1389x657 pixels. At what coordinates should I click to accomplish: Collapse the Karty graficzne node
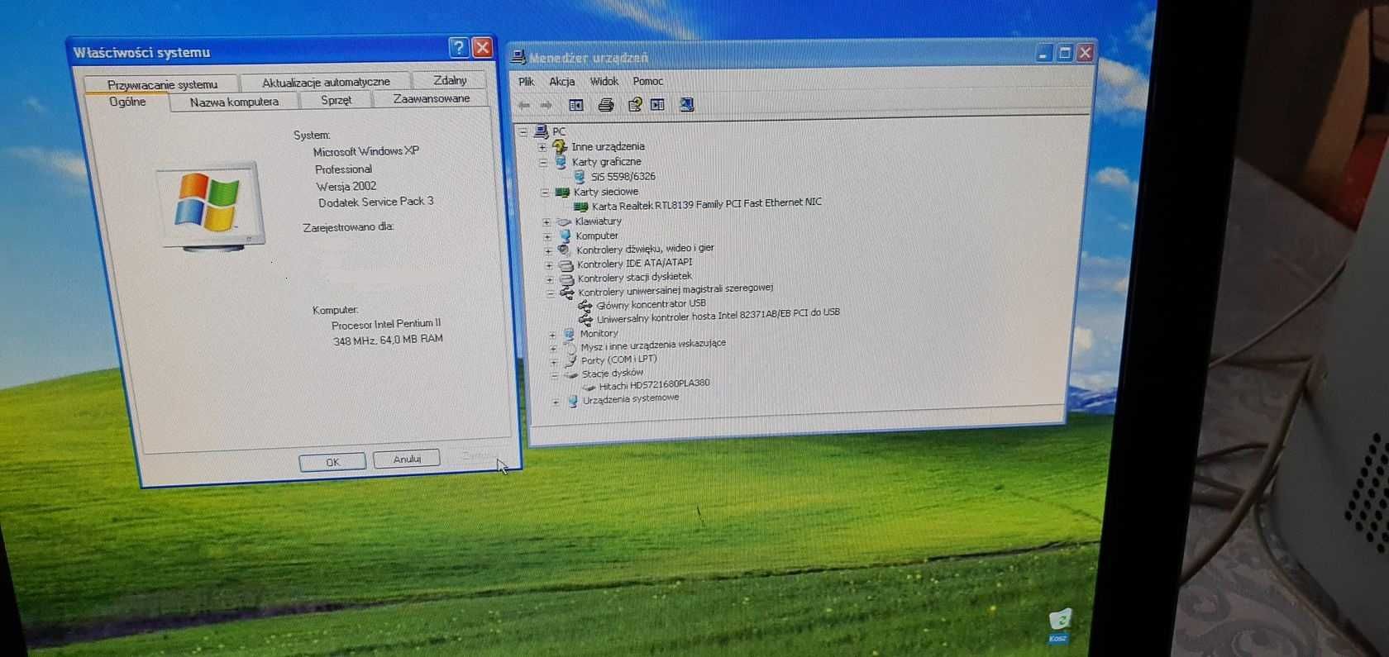[543, 163]
